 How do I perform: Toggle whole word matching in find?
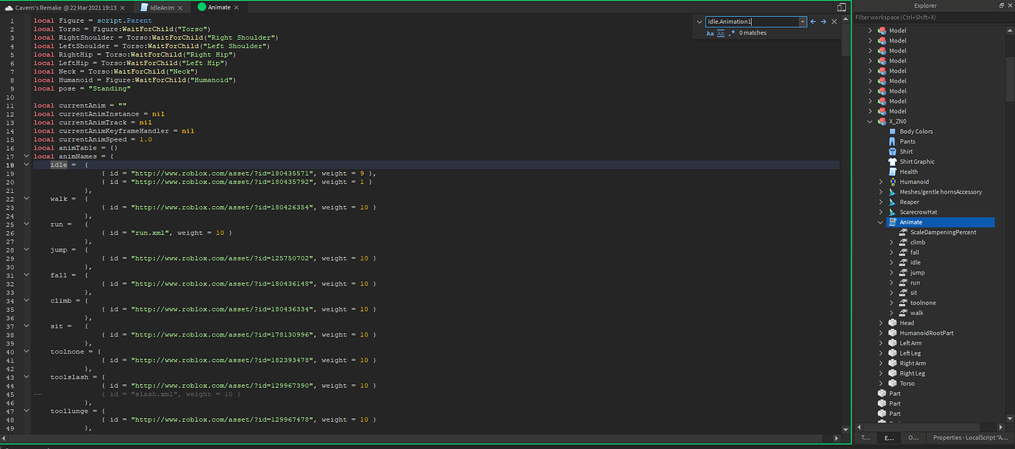point(720,32)
